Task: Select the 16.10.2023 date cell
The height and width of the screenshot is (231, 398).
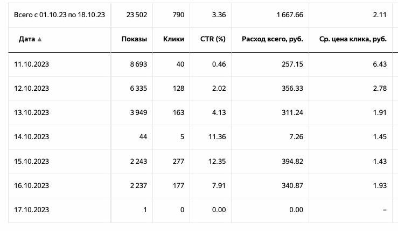Action: [x=32, y=186]
